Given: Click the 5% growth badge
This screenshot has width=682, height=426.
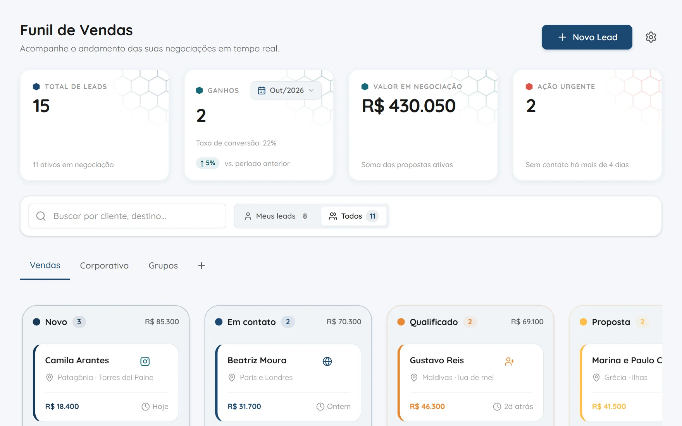Looking at the screenshot, I should [x=208, y=163].
